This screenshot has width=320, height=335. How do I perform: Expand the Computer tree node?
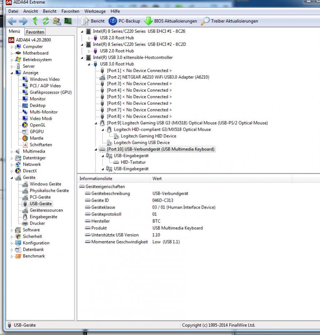(12, 47)
